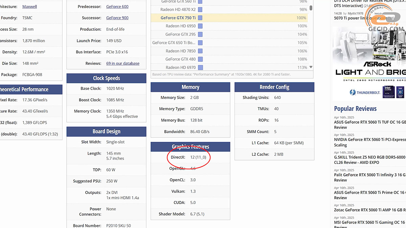Click the Radeon HD 6970 performance bar
406x228 pixels.
[x=200, y=67]
